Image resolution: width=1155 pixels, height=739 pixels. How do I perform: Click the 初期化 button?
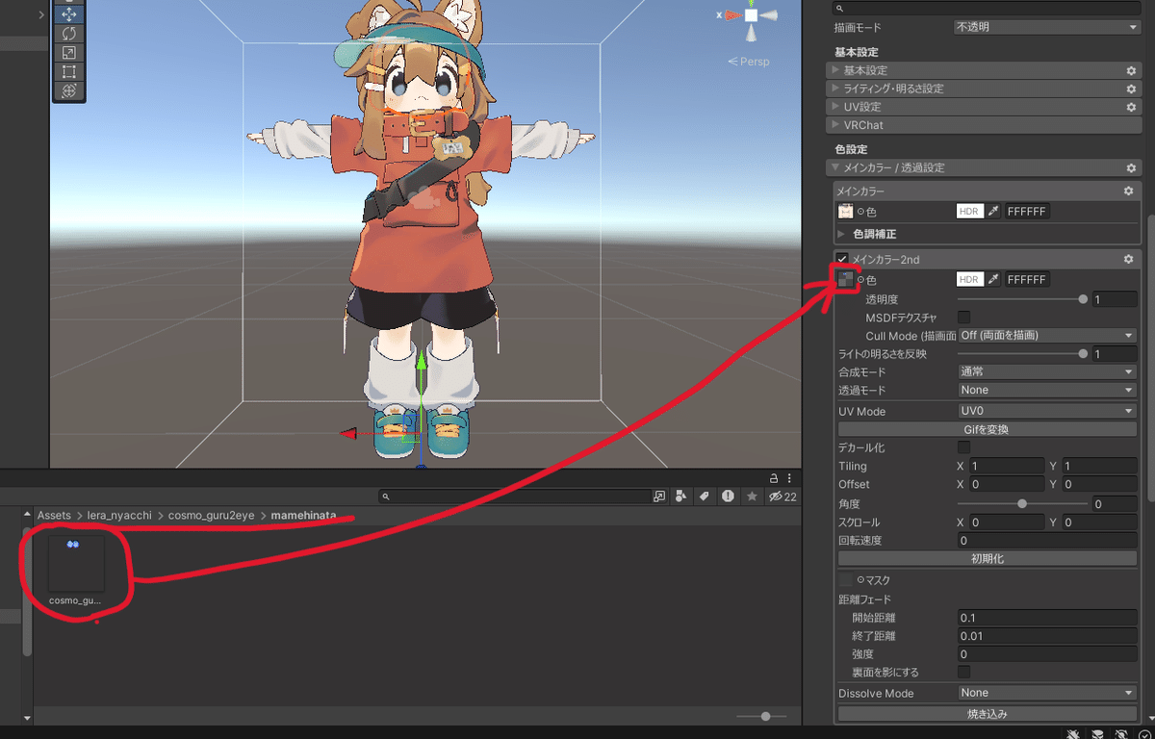coord(988,558)
